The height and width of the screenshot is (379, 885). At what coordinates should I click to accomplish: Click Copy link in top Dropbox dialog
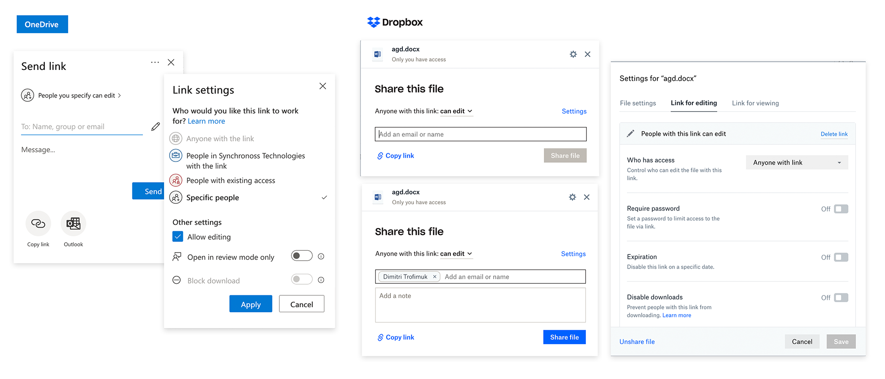click(x=395, y=155)
